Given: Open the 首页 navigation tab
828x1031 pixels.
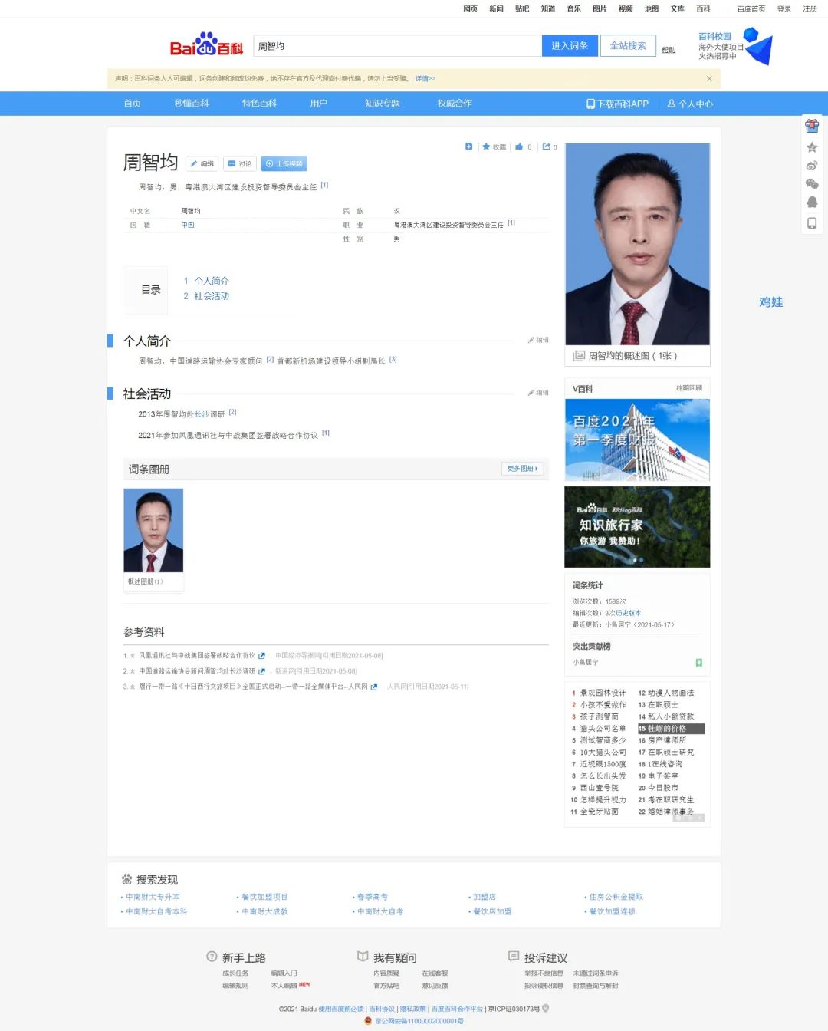Looking at the screenshot, I should tap(133, 104).
